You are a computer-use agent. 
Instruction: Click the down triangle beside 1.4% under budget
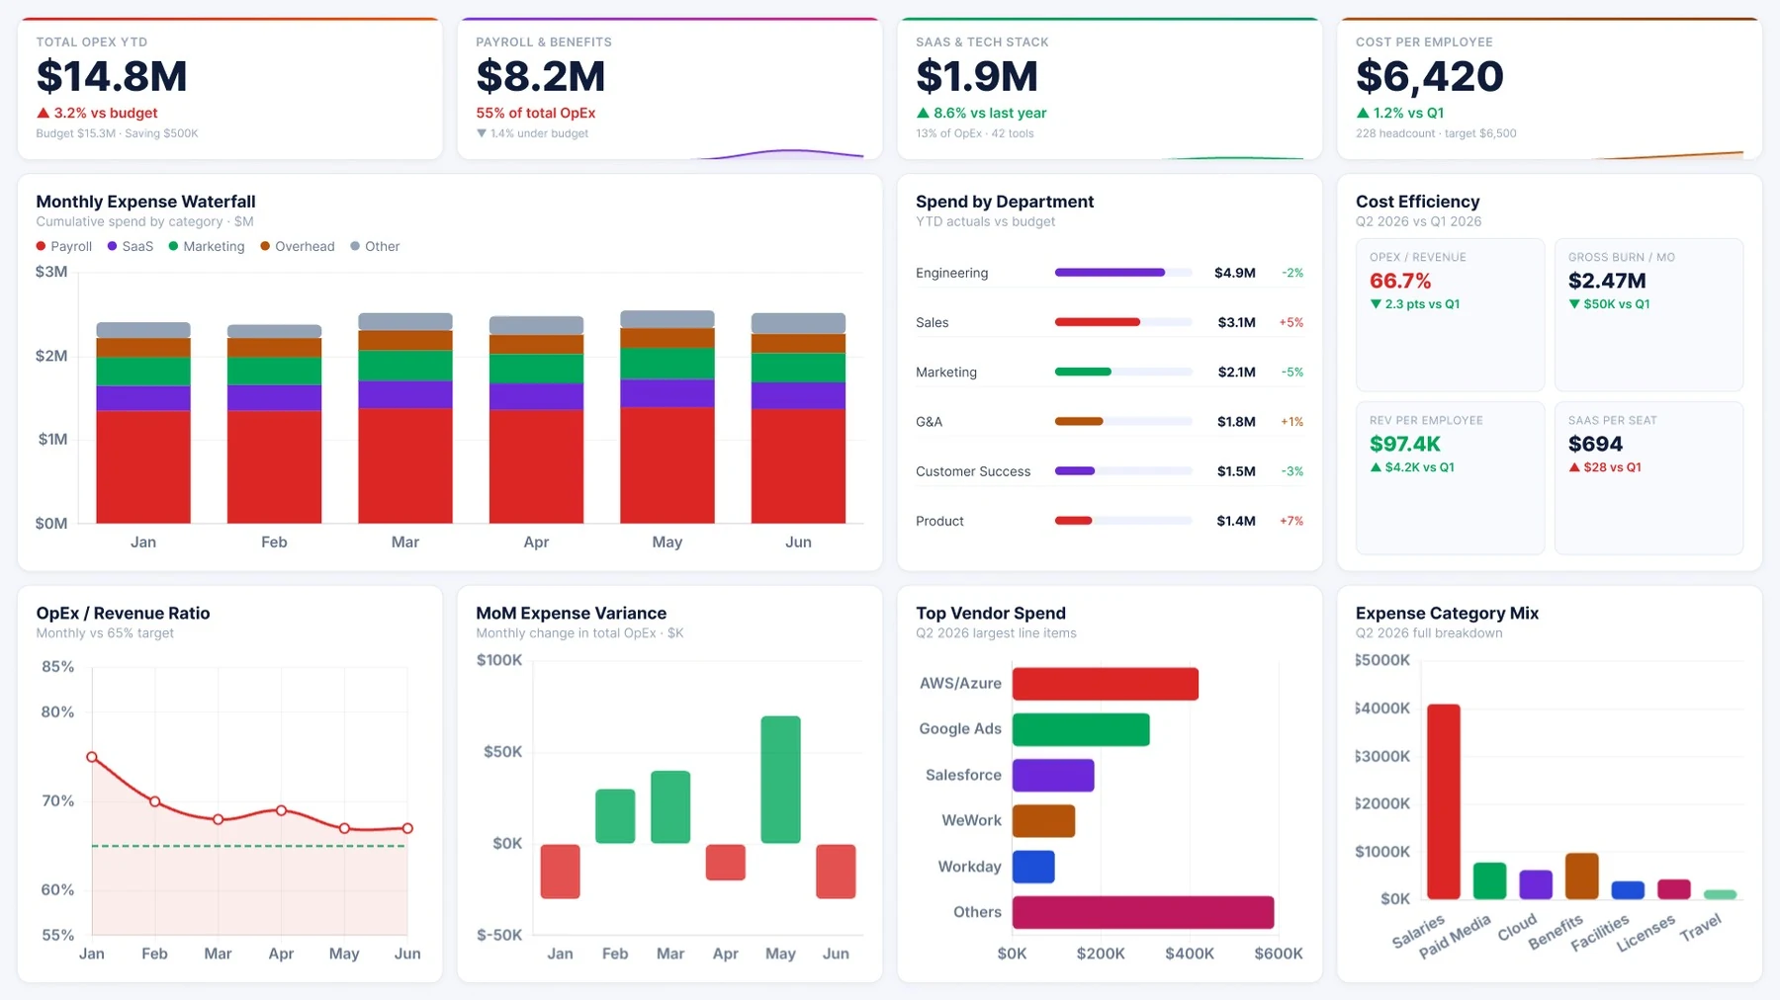coord(482,133)
